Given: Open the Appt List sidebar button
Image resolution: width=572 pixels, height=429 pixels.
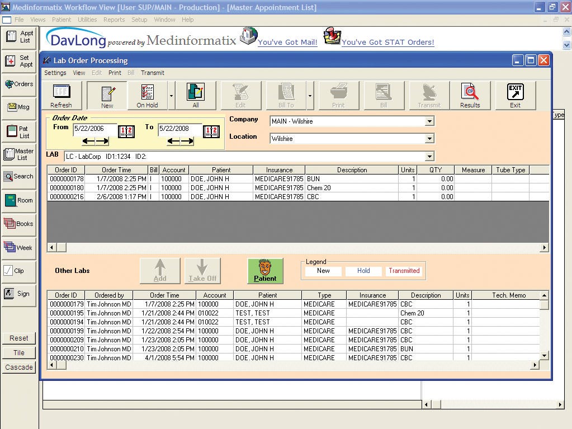Looking at the screenshot, I should [x=19, y=37].
